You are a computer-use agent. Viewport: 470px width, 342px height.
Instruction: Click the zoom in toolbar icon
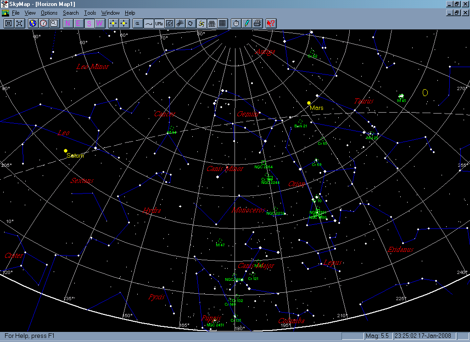tap(9, 23)
